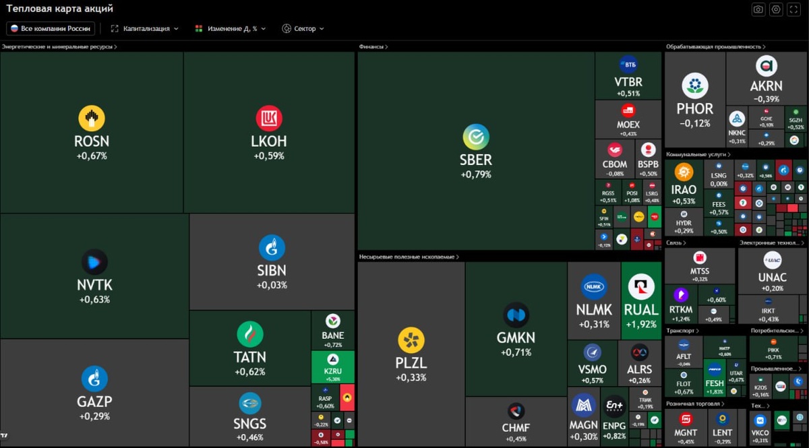Click the VSMO company logo
The height and width of the screenshot is (448, 809).
point(592,352)
